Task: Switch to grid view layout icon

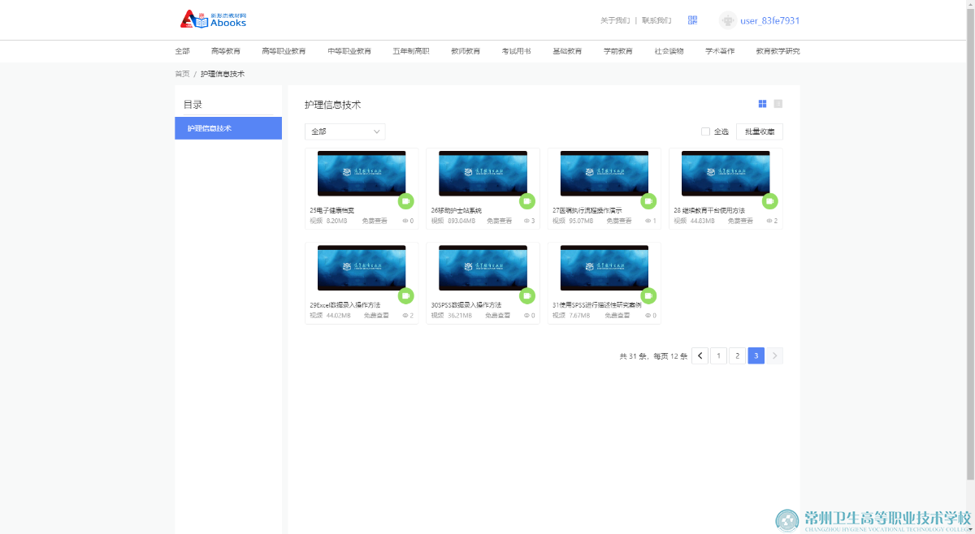Action: [x=762, y=104]
